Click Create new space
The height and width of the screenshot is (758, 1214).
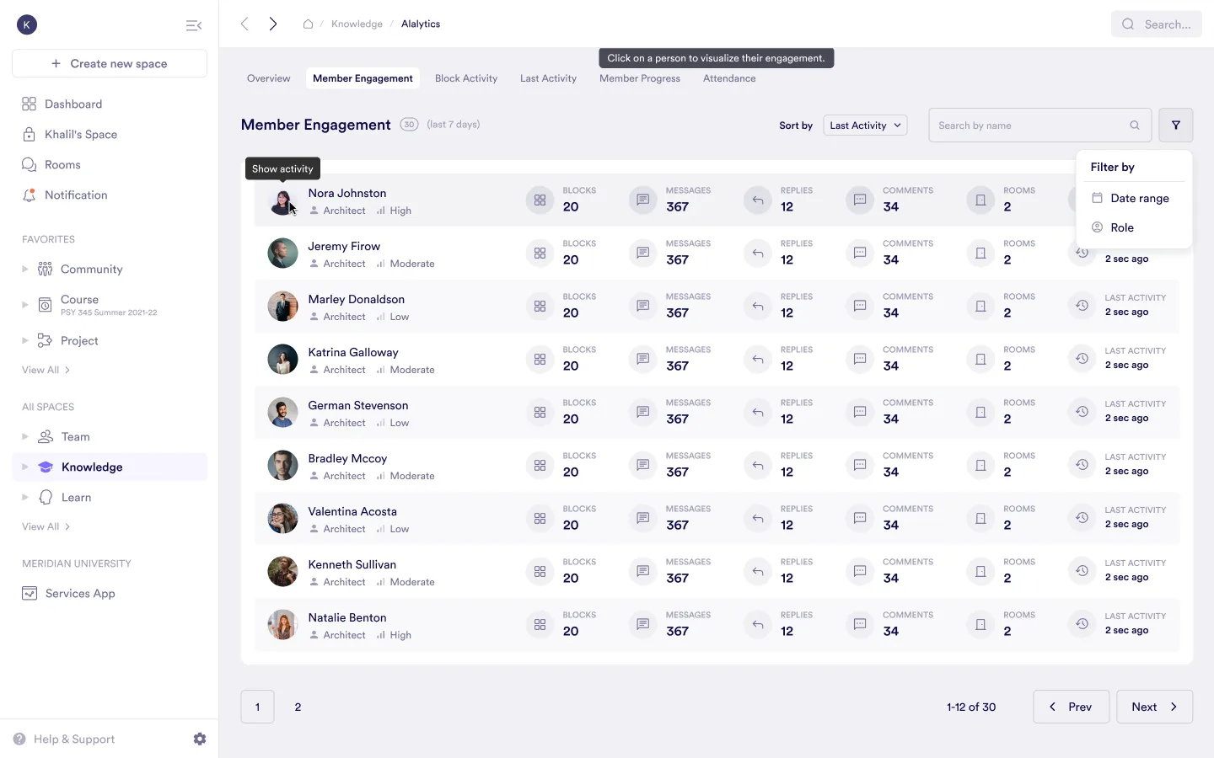(109, 63)
